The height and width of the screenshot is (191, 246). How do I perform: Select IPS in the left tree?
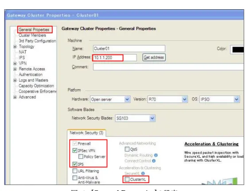[22, 58]
